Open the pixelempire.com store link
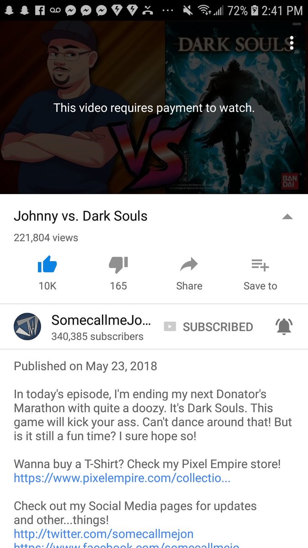The image size is (308, 548). tap(122, 478)
